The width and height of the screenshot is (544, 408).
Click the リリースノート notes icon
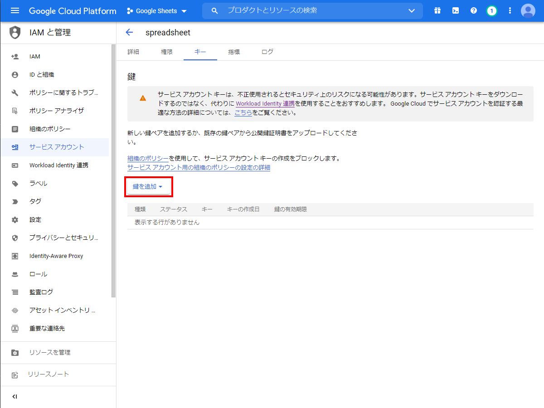[15, 375]
